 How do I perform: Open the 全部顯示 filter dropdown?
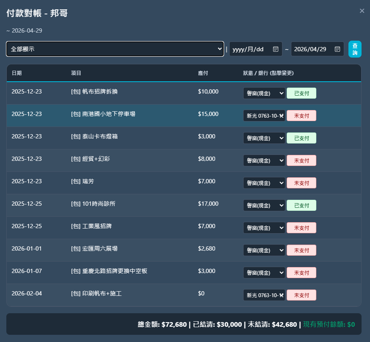click(x=114, y=49)
